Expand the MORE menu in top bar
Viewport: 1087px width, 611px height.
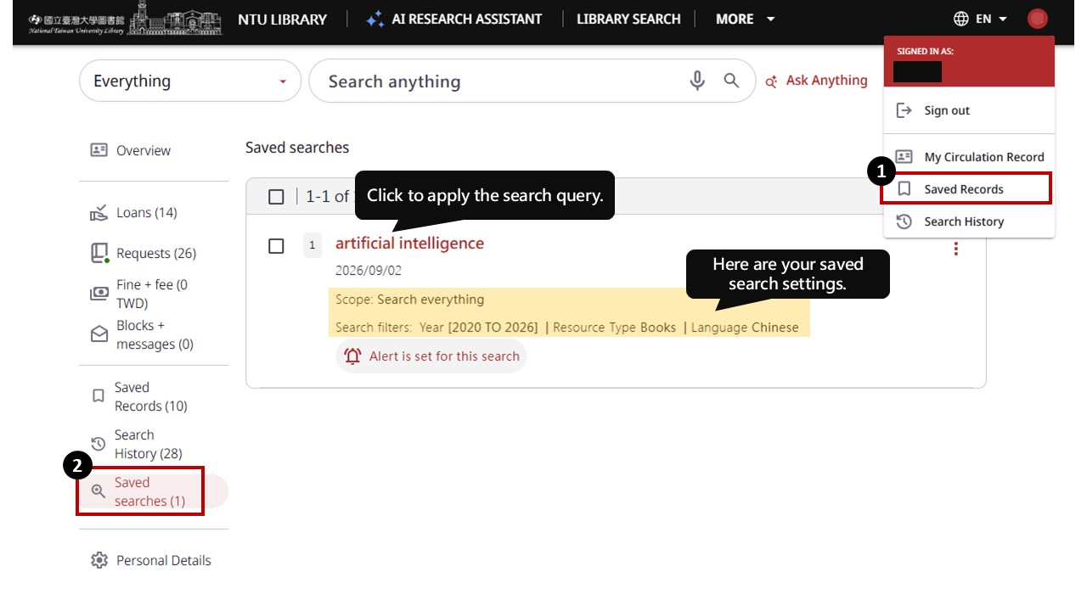(x=746, y=19)
